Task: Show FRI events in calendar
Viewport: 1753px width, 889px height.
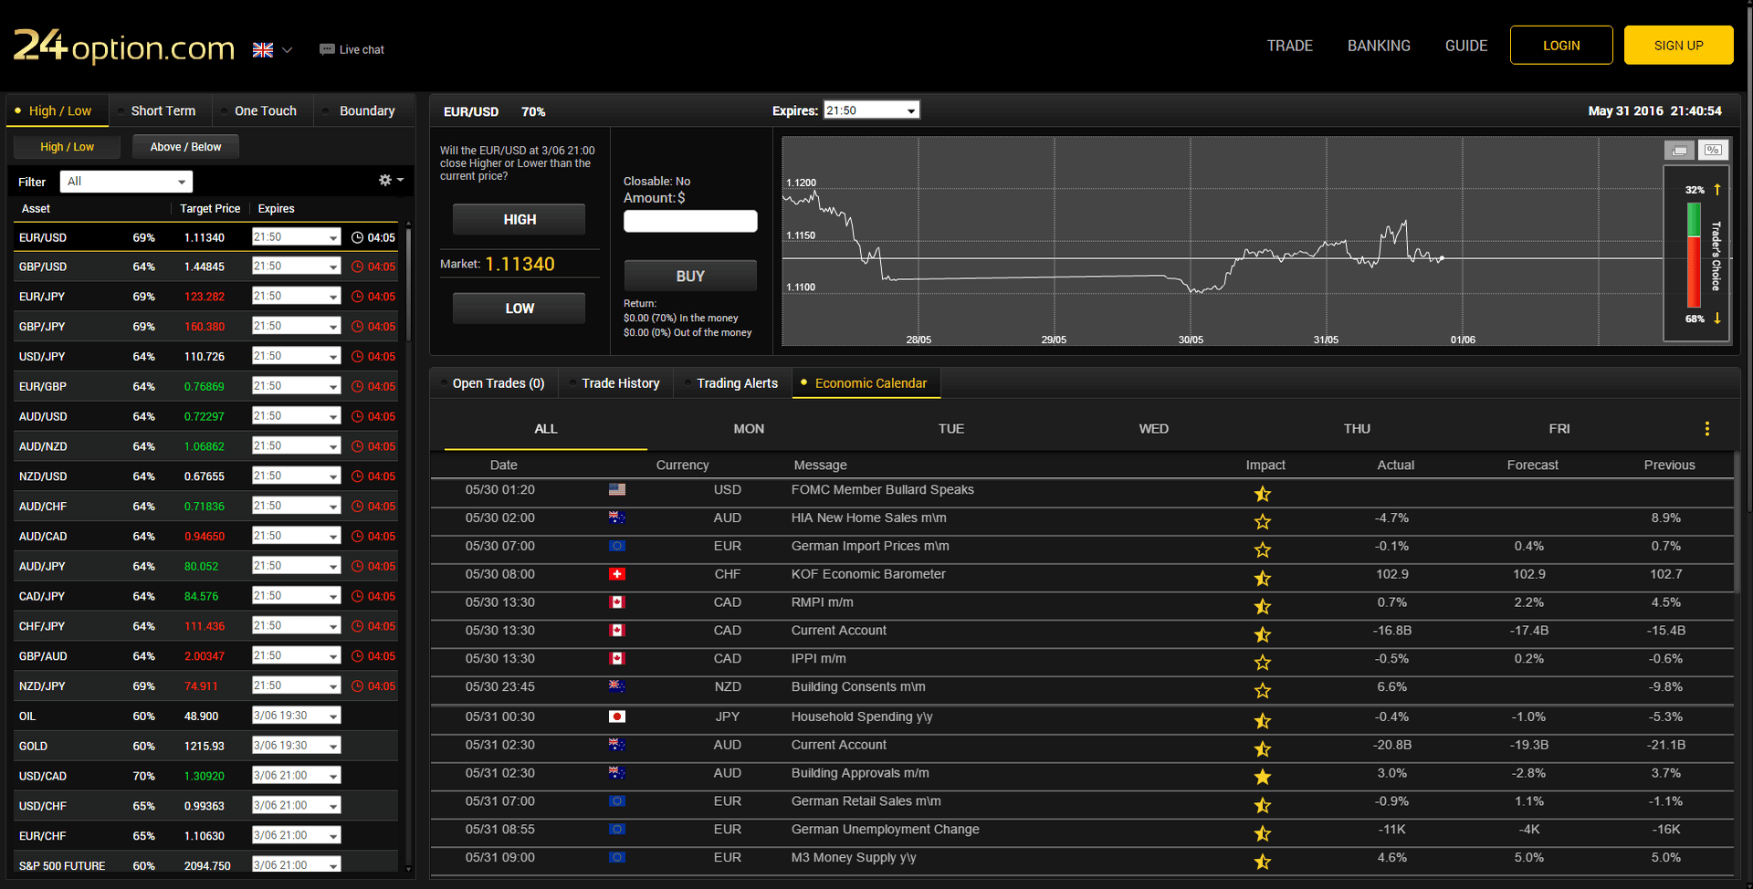Action: coord(1559,429)
